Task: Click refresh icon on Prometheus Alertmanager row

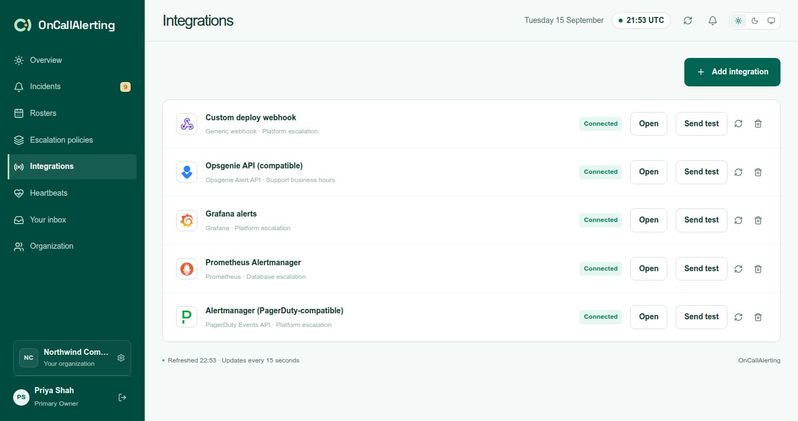Action: tap(738, 268)
